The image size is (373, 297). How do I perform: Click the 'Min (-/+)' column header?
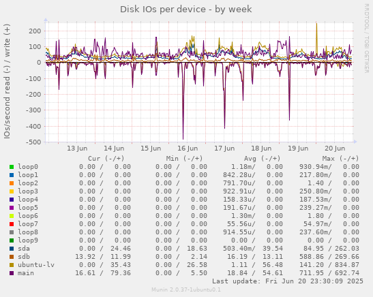pyautogui.click(x=184, y=159)
